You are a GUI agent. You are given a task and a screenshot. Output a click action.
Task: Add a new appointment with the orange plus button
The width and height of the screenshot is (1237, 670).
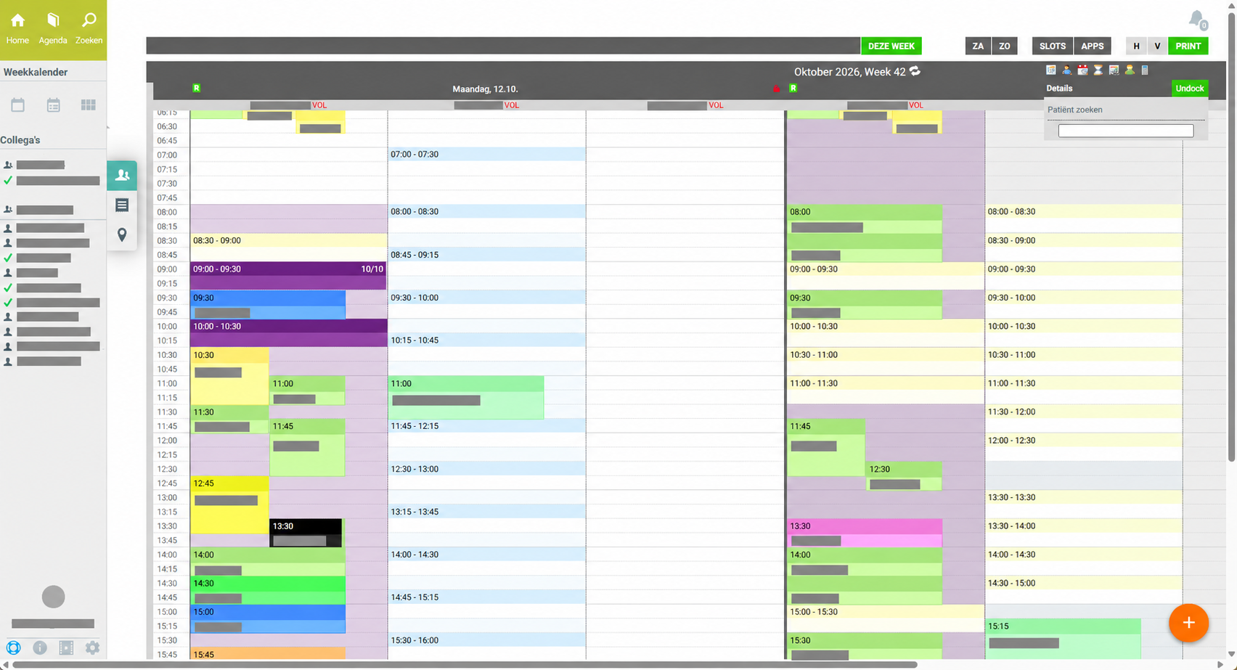point(1188,623)
